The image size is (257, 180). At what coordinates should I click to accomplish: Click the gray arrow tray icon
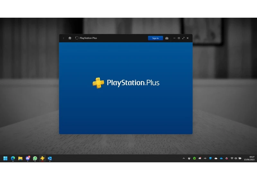tap(205, 158)
